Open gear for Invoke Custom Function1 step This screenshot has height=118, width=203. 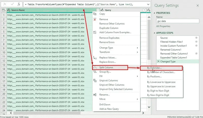point(196,46)
